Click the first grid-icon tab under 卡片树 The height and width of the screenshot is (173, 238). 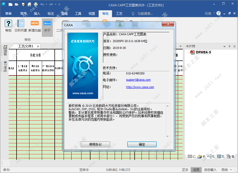coord(191,156)
